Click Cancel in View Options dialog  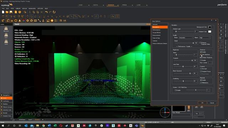(212, 103)
